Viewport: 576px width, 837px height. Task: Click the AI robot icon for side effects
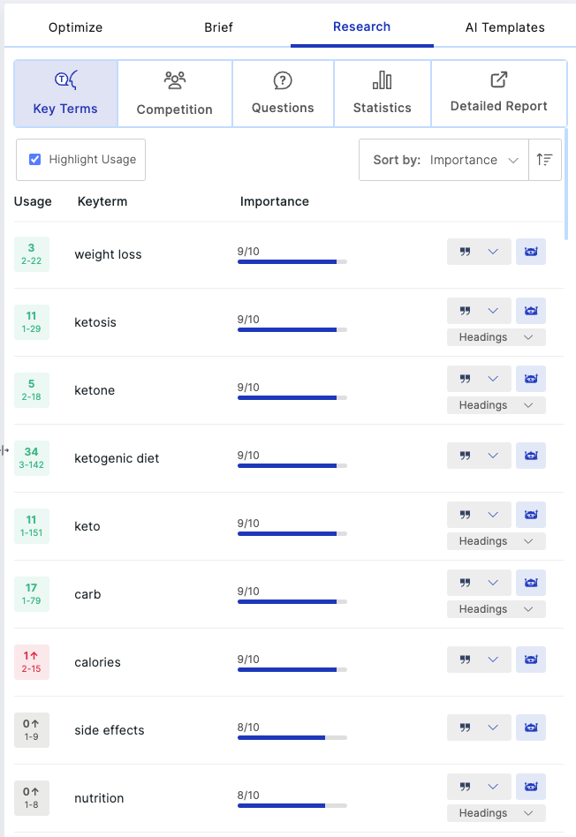coord(531,728)
